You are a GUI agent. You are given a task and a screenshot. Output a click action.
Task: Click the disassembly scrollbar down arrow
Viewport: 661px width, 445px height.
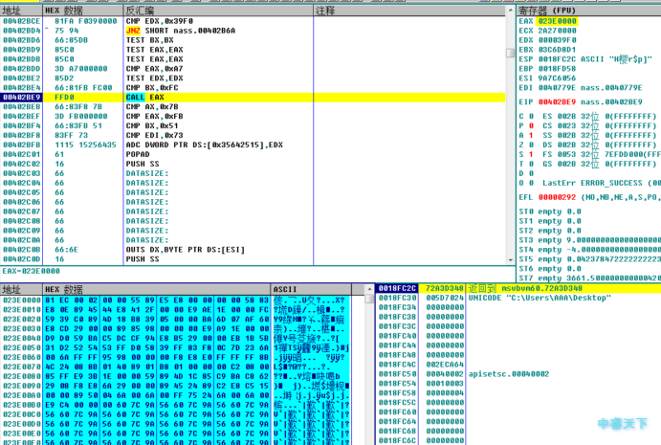click(511, 260)
